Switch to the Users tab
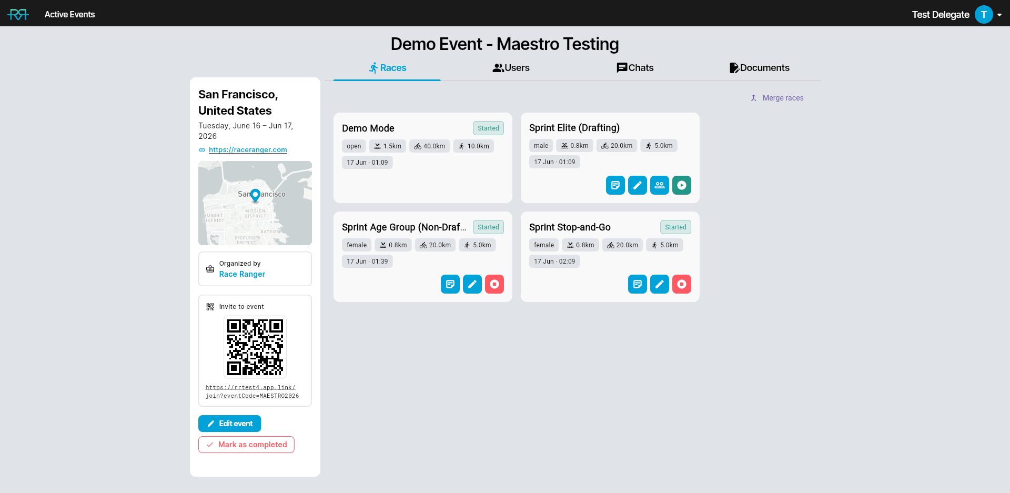This screenshot has width=1010, height=493. [511, 68]
